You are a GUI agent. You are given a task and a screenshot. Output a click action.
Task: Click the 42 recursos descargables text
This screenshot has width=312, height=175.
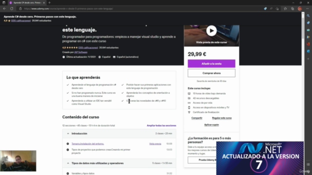pyautogui.click(x=206, y=98)
